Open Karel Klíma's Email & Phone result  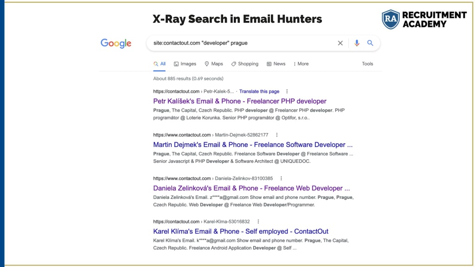(241, 231)
